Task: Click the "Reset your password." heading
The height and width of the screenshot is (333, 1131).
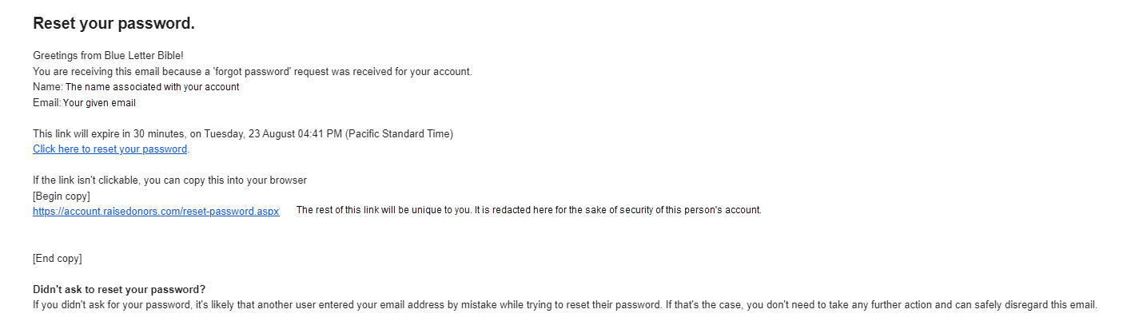Action: click(113, 24)
